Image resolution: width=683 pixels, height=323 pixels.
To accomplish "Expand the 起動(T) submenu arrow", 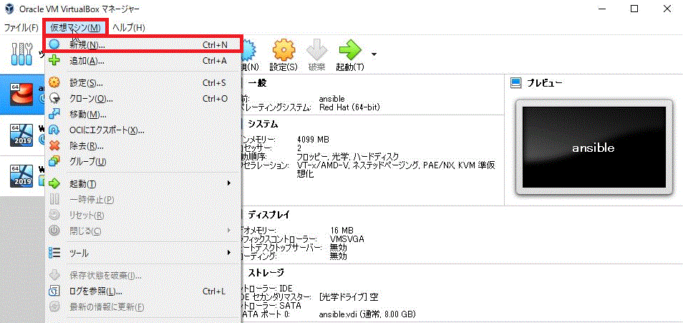I will 228,183.
